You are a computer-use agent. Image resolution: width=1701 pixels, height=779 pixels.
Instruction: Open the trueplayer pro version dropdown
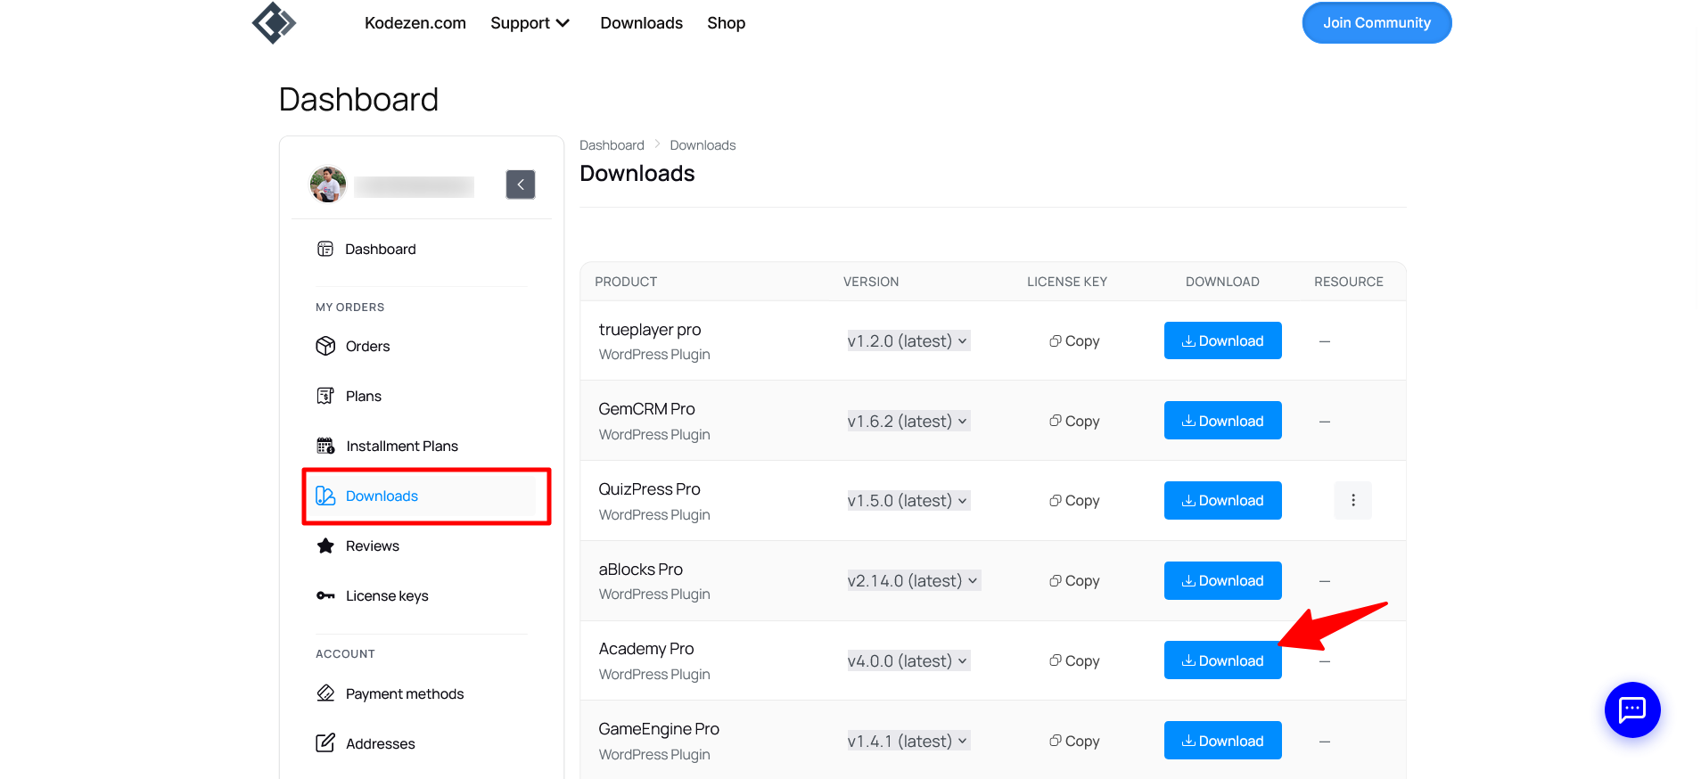pyautogui.click(x=908, y=341)
